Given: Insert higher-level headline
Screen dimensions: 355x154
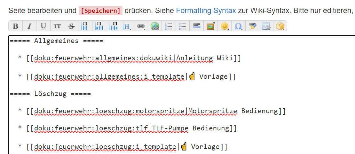Looking at the screenshot, I should pos(113,26).
